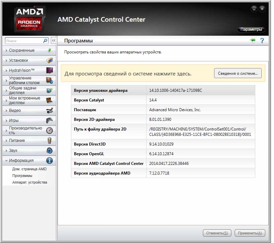
Task: Expand the HydraVision section
Action: point(29,70)
